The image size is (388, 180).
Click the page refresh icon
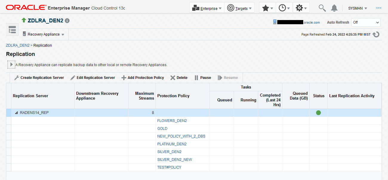(376, 34)
